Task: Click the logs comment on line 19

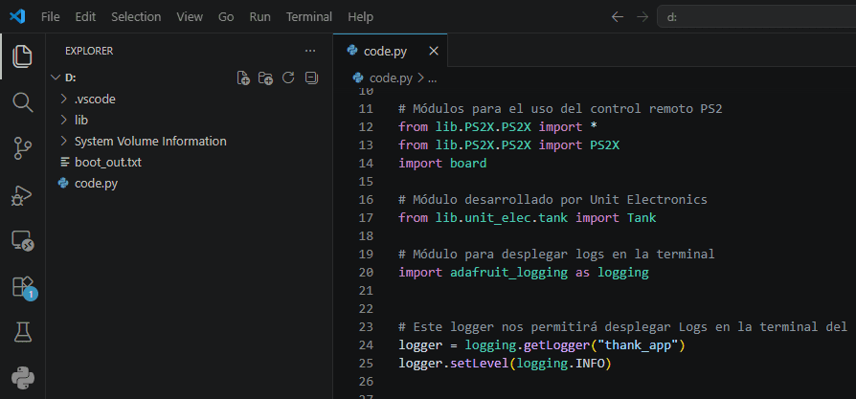Action: [557, 254]
